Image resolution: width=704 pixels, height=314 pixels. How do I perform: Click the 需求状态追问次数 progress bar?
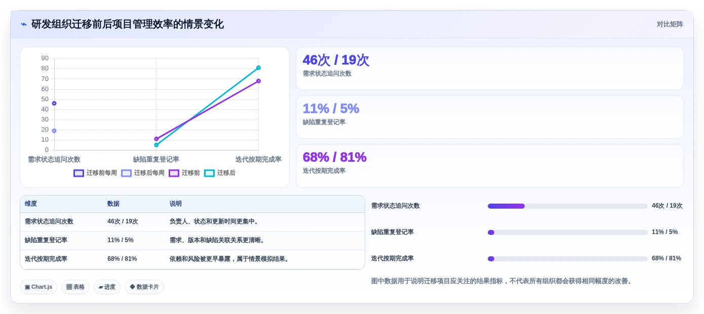point(567,206)
